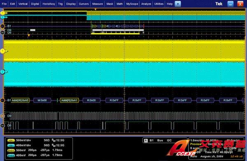
Task: Open the Analyze menu
Action: point(146,4)
